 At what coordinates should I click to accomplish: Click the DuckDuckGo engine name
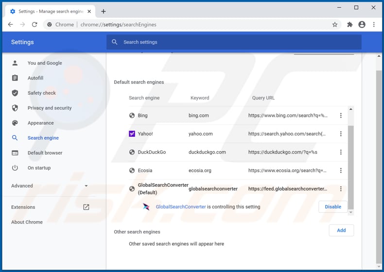pos(152,152)
